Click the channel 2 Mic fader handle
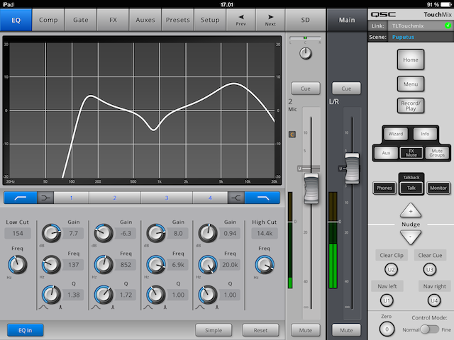Image resolution: width=454 pixels, height=340 pixels. [311, 188]
